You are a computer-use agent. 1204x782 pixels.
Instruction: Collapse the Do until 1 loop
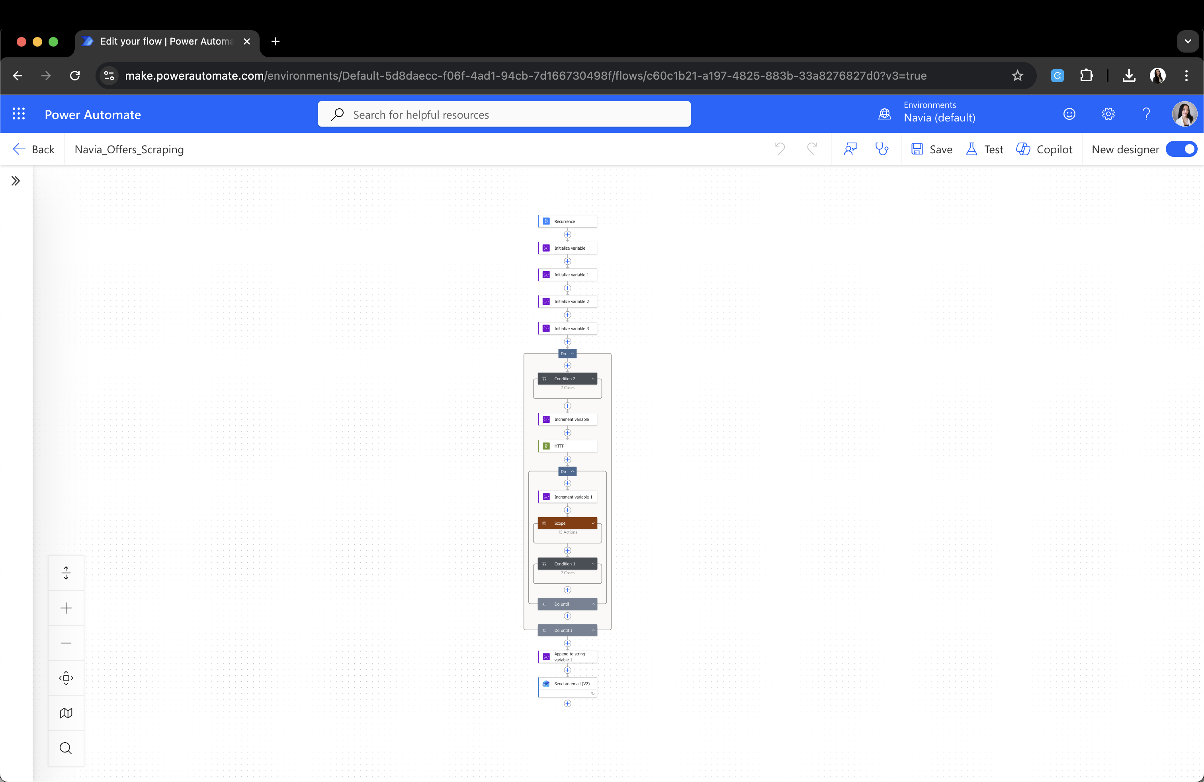point(593,630)
